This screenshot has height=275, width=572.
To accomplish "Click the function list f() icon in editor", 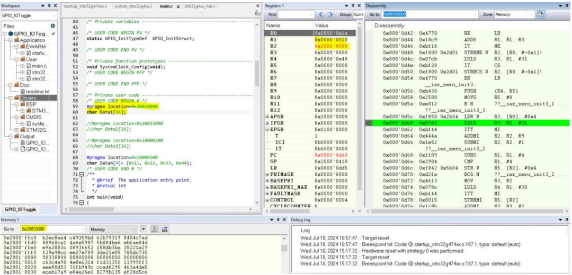I will click(257, 13).
